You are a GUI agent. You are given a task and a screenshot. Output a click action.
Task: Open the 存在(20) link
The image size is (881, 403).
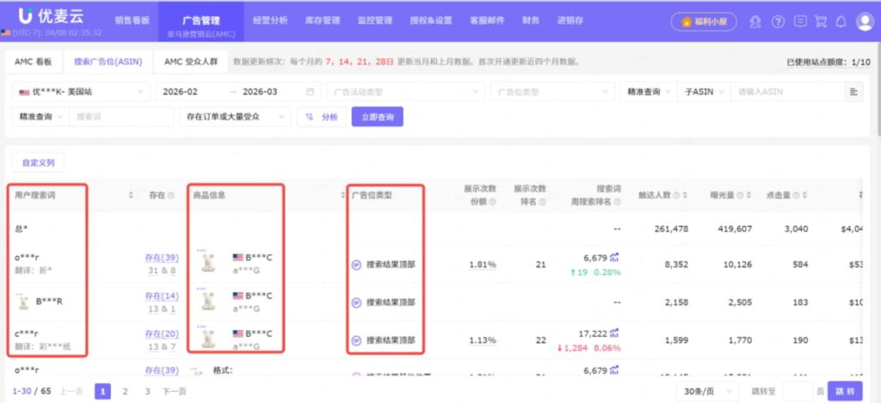coord(162,333)
